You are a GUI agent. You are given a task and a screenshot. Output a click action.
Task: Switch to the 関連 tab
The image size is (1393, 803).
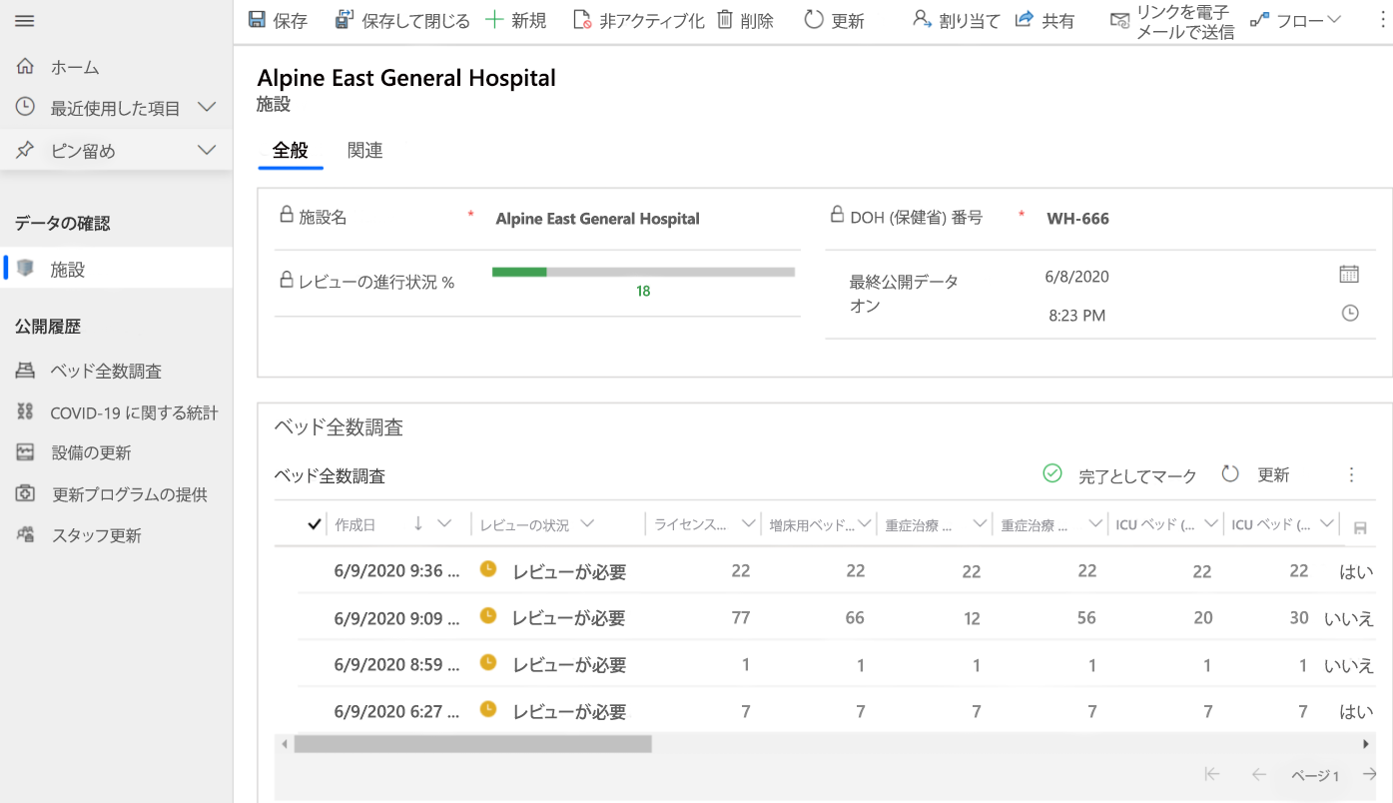pyautogui.click(x=365, y=150)
